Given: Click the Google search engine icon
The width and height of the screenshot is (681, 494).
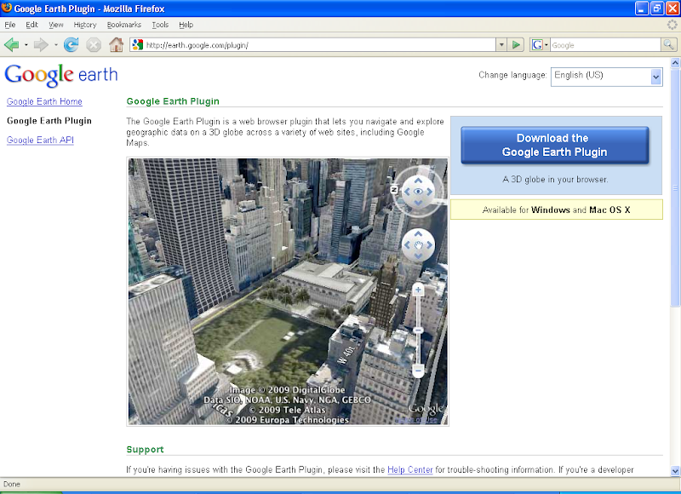Looking at the screenshot, I should point(537,45).
